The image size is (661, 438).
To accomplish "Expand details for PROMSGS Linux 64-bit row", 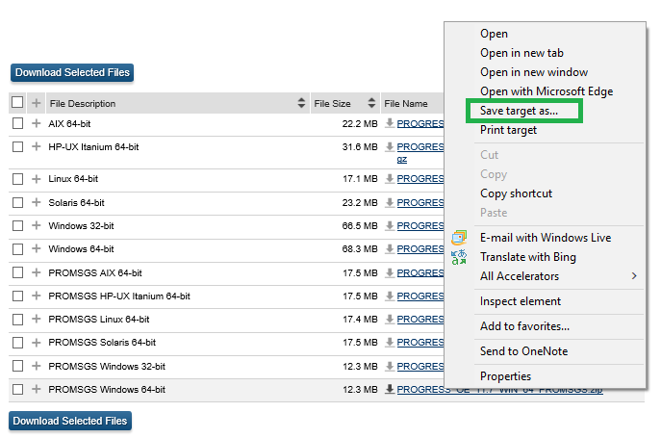I will [x=37, y=319].
